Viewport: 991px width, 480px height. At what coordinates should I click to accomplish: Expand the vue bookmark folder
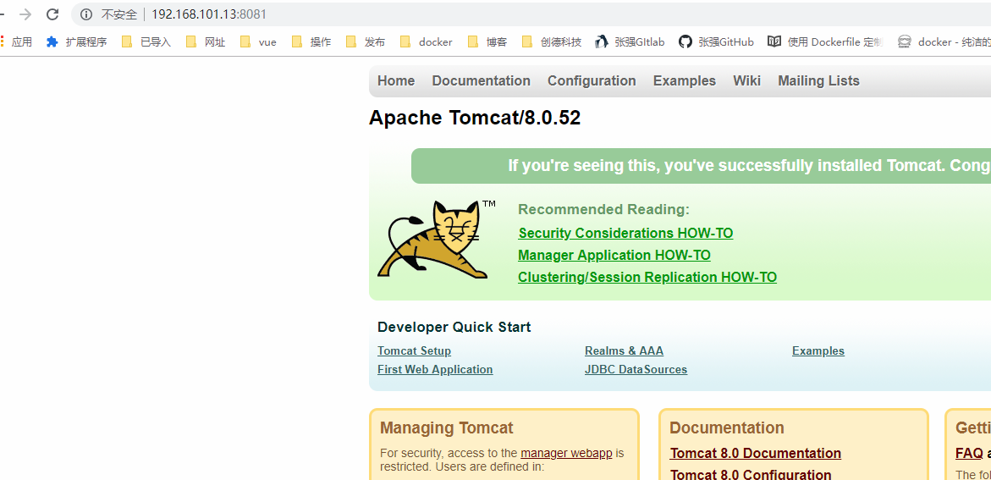(258, 41)
